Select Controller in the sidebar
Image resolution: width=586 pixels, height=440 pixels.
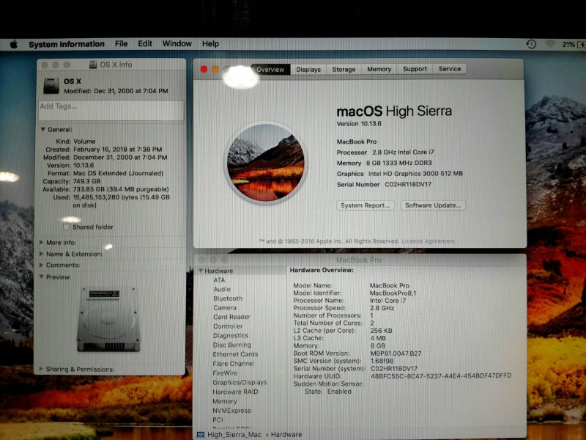(x=228, y=326)
